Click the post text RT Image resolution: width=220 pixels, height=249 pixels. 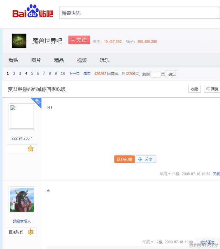coord(50,108)
